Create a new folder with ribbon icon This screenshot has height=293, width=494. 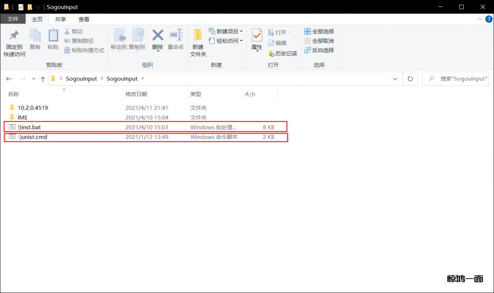198,36
